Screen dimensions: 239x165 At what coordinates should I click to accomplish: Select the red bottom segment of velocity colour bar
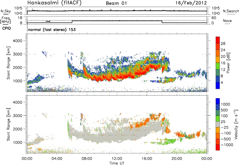click(x=218, y=147)
